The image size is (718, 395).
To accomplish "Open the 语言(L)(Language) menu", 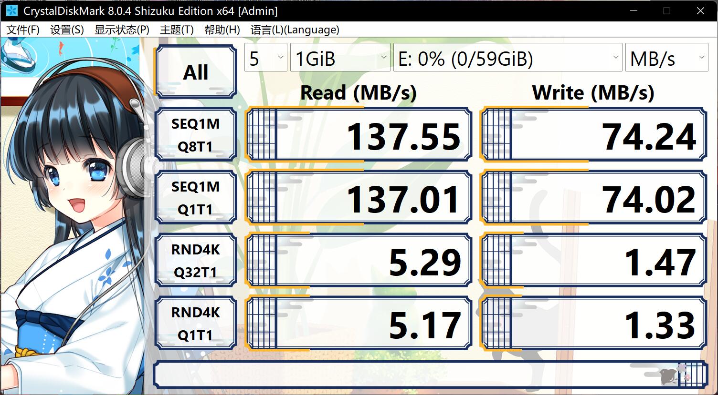I will tap(295, 30).
